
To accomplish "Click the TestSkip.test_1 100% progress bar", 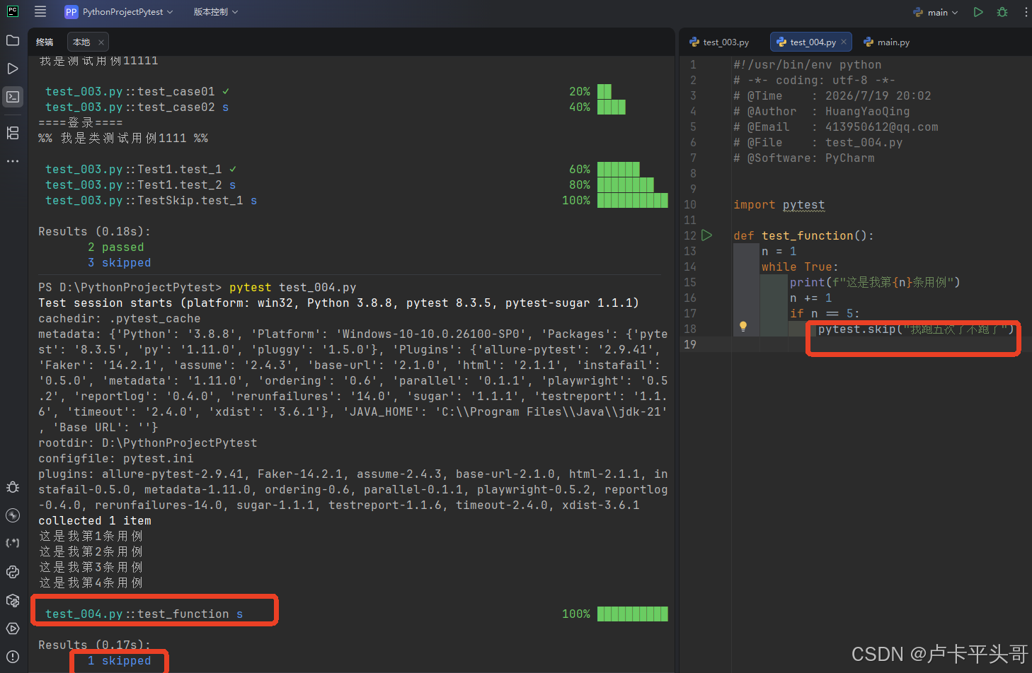I will tap(632, 201).
